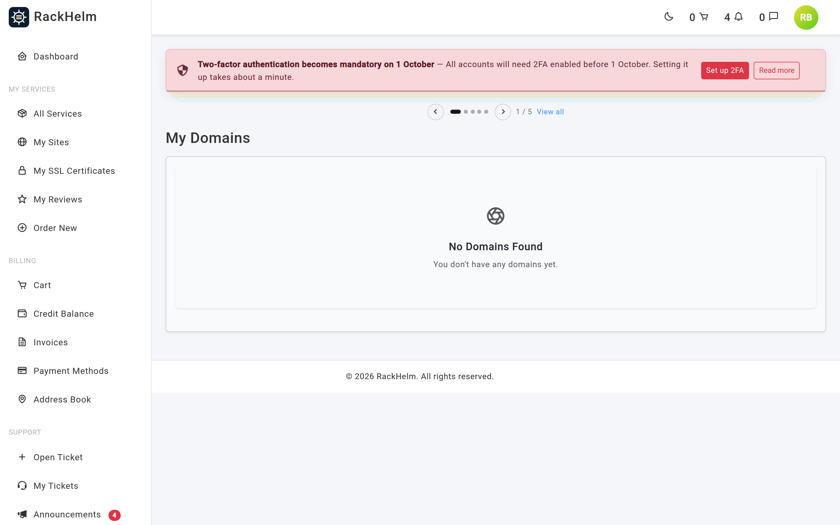The image size is (840, 525).
Task: Click the Announcements megaphone icon
Action: tap(22, 514)
